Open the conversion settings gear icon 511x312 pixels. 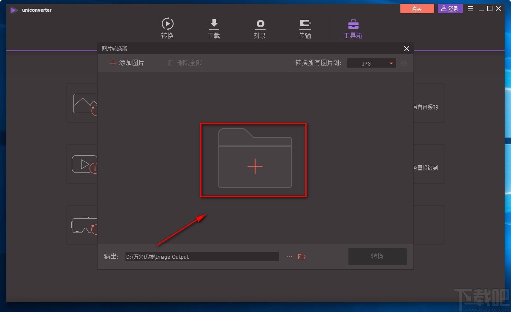click(404, 63)
